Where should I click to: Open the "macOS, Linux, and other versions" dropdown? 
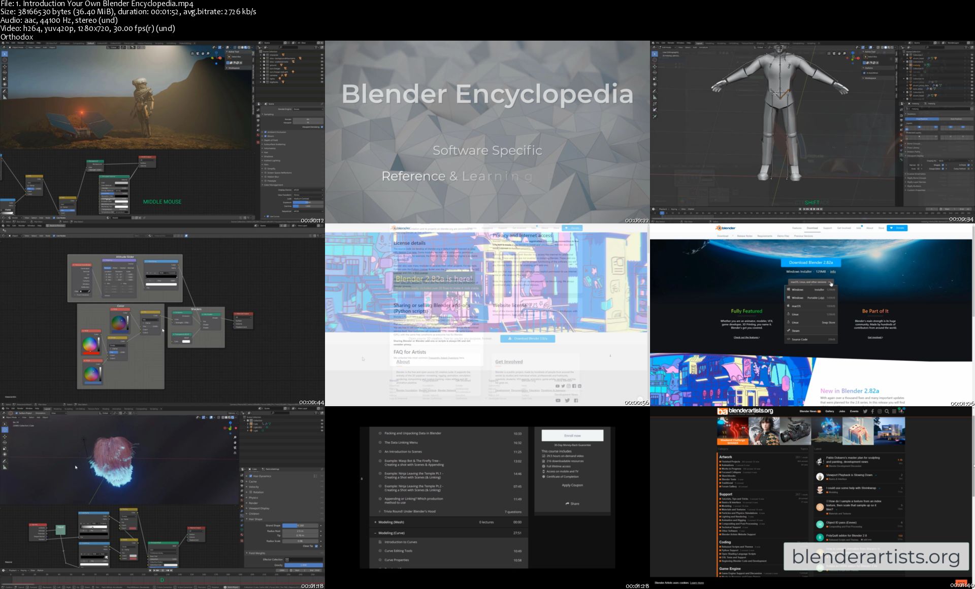pos(811,282)
